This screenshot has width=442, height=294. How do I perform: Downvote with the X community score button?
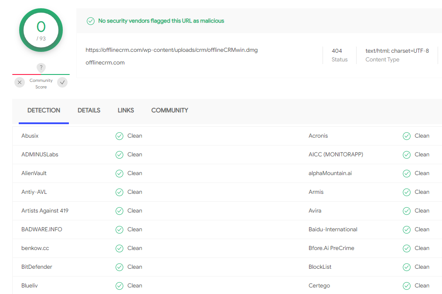pyautogui.click(x=19, y=82)
